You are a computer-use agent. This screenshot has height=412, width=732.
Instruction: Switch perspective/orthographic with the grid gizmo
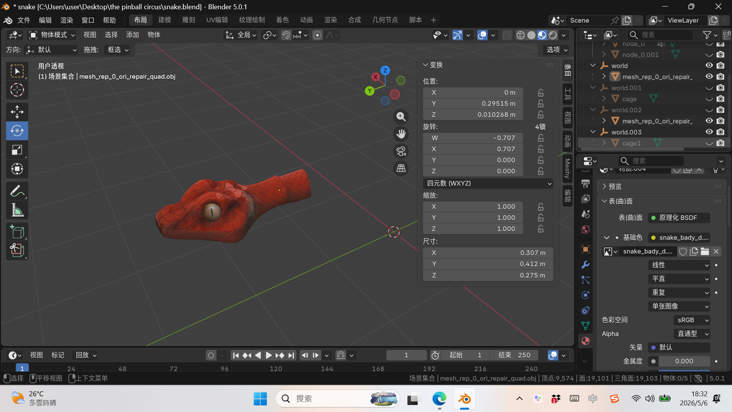click(401, 168)
